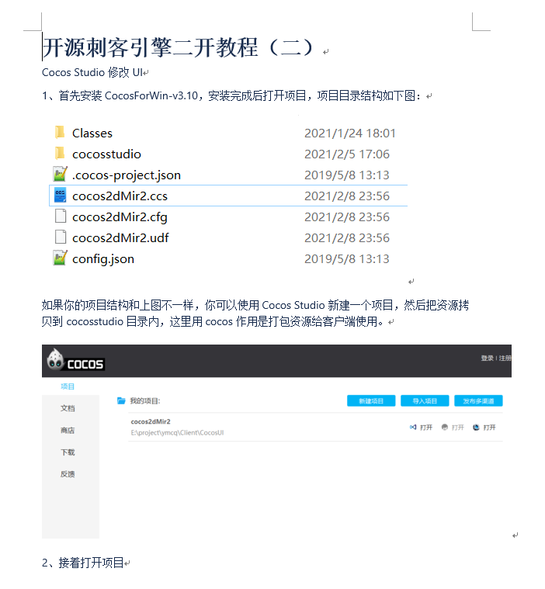Click the config.json file icon
The height and width of the screenshot is (589, 545).
pos(60,258)
